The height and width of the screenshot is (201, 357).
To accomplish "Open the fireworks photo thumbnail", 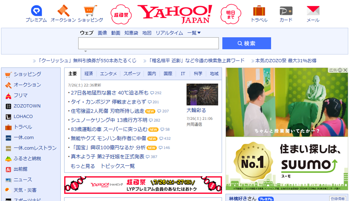I will tap(202, 94).
